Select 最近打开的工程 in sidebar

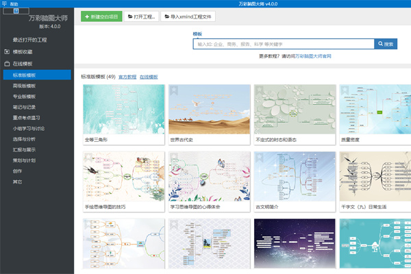29,40
